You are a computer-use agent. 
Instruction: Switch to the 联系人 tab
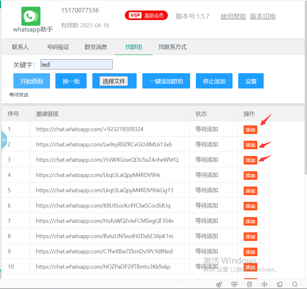pyautogui.click(x=20, y=47)
